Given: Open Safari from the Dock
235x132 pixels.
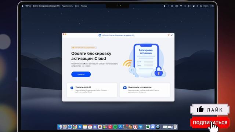Looking at the screenshot, I should 70,127.
